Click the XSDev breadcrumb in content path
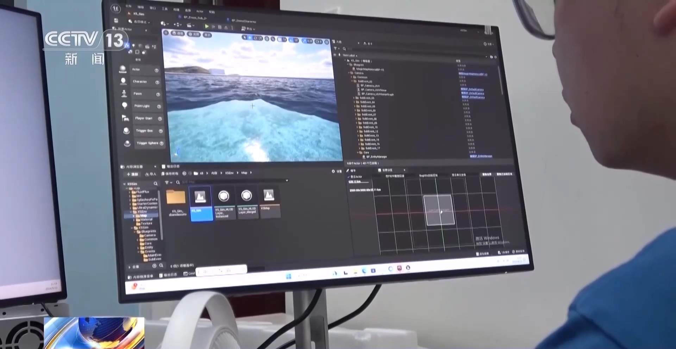The height and width of the screenshot is (349, 676). (229, 173)
